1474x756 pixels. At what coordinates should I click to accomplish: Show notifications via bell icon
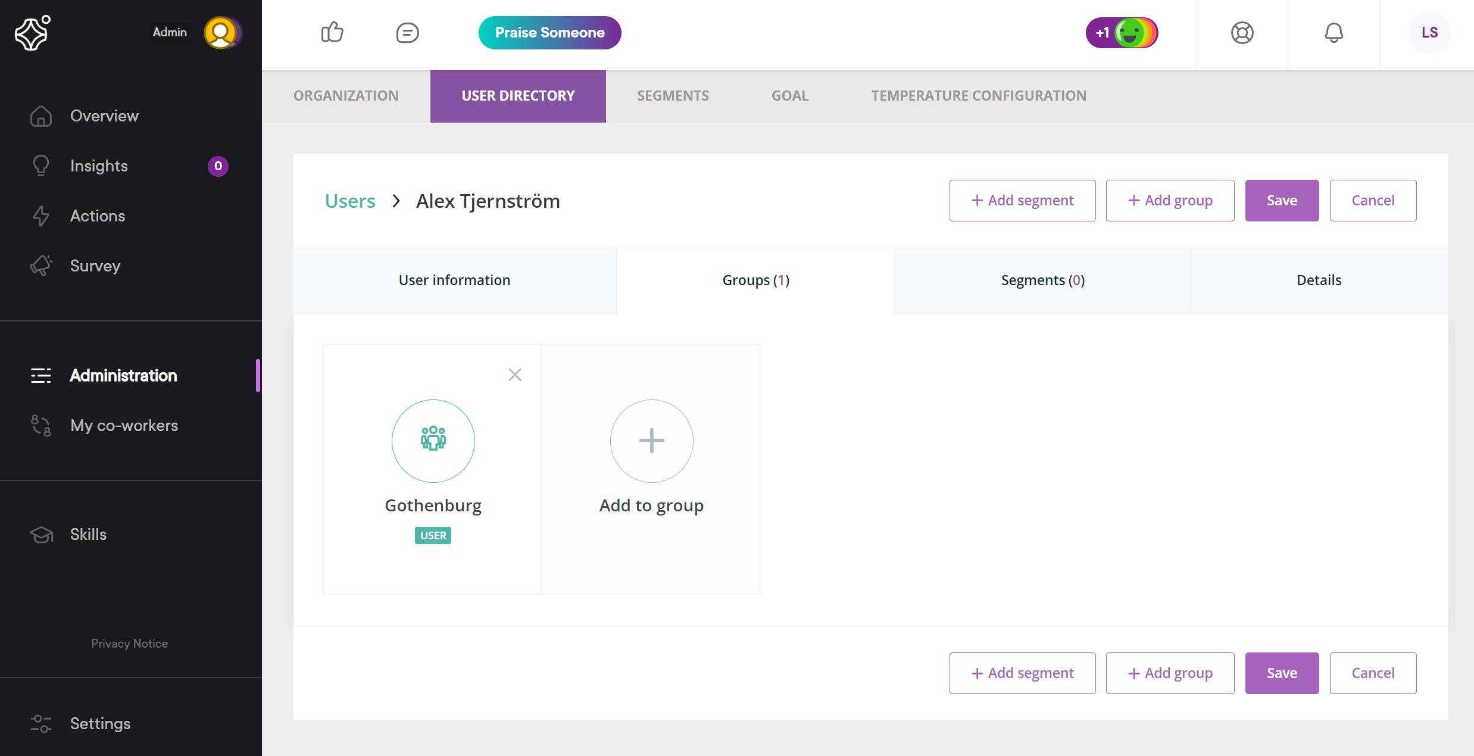coord(1334,33)
